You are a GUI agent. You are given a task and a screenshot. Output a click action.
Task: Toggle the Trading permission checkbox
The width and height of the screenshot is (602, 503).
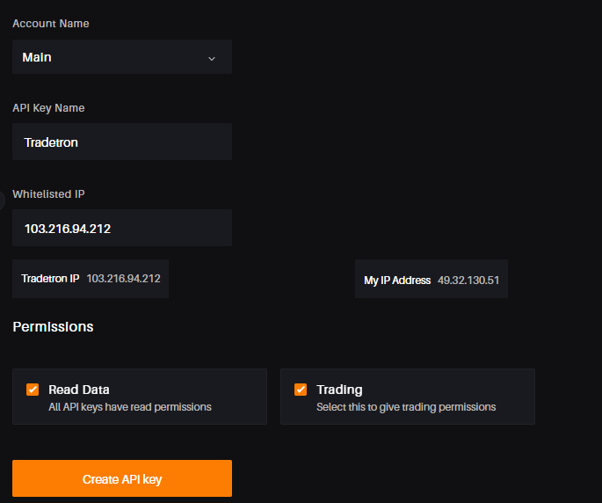(301, 390)
